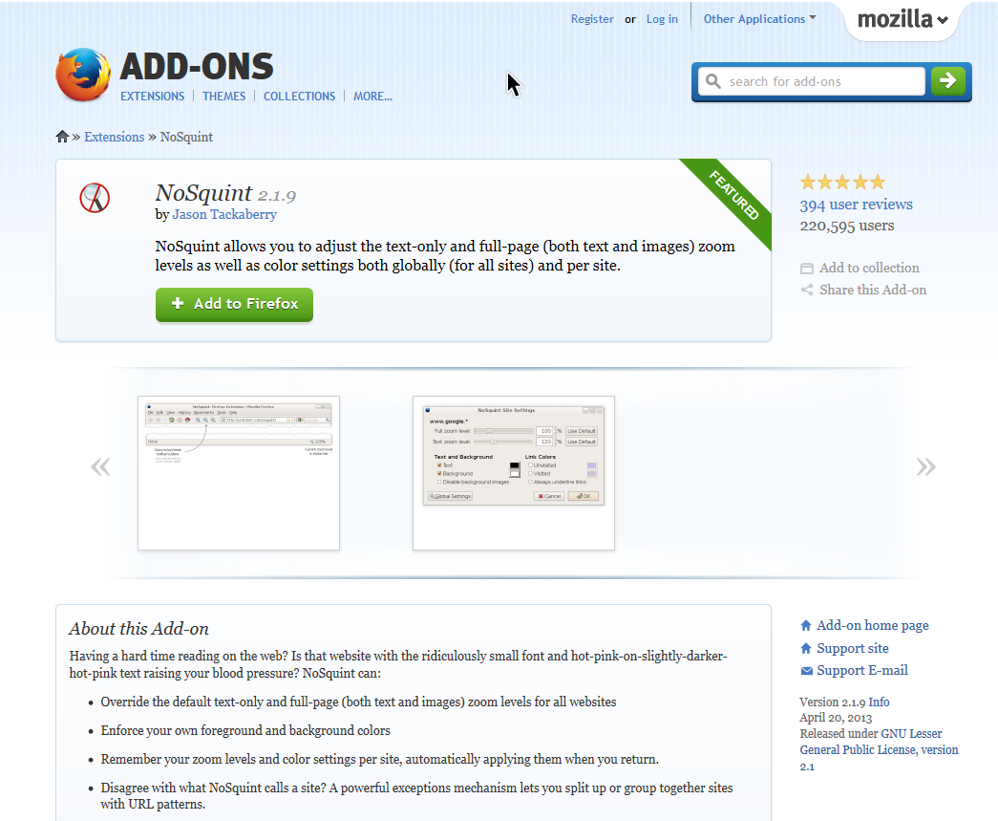Click the five-star rating icons
The image size is (998, 821).
(842, 183)
